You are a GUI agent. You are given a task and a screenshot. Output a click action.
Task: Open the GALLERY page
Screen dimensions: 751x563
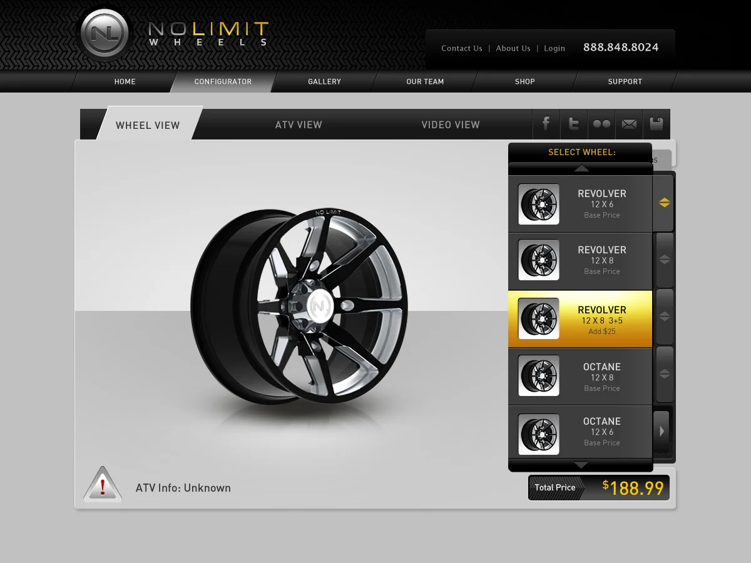tap(324, 81)
